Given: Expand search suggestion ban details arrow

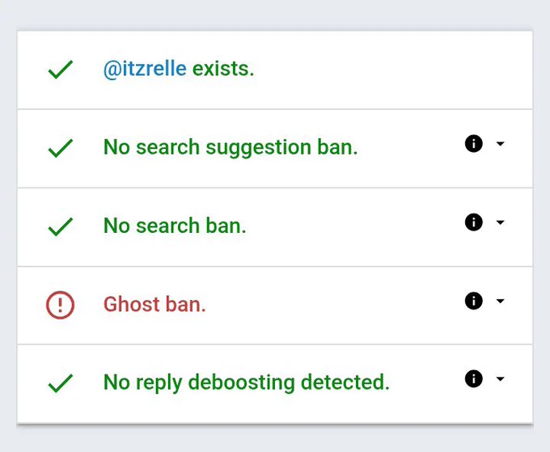Looking at the screenshot, I should (501, 143).
